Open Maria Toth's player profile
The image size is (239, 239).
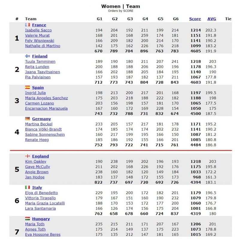coord(35,224)
